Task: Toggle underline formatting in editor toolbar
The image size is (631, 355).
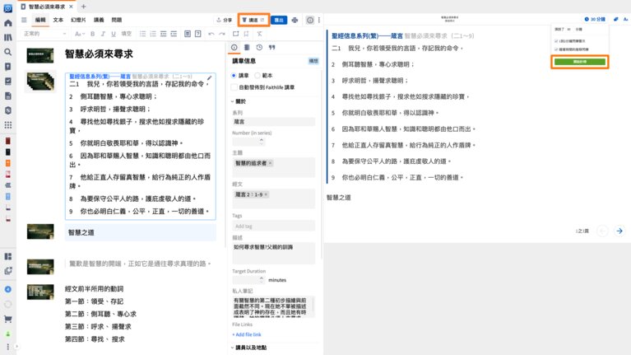Action: [x=114, y=34]
